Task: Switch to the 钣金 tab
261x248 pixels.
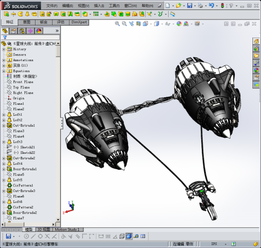Action: point(44,22)
